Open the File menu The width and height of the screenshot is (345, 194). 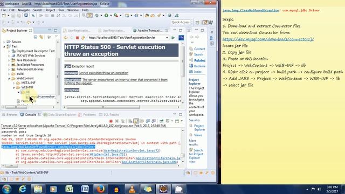[4, 10]
